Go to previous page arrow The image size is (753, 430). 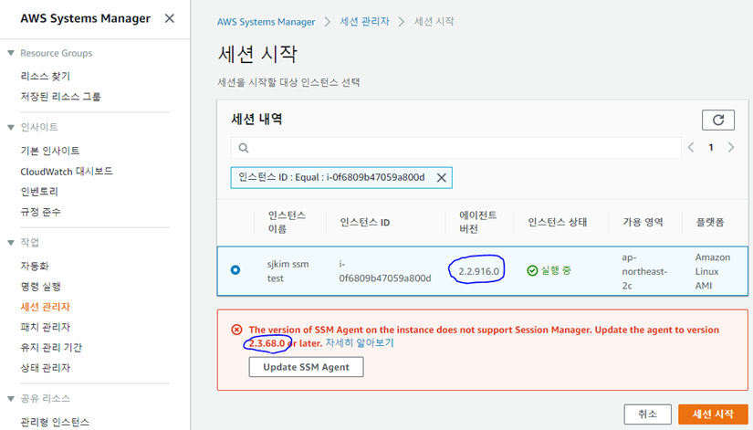pos(691,148)
